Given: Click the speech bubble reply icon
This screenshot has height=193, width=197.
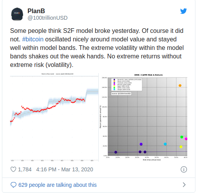Looking at the screenshot, I should (x=14, y=185).
